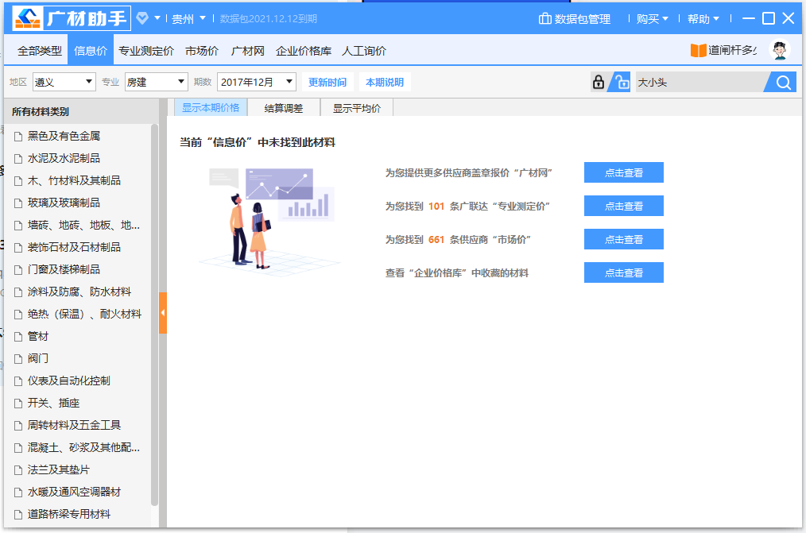Open 企业价格库 tab

pyautogui.click(x=304, y=51)
